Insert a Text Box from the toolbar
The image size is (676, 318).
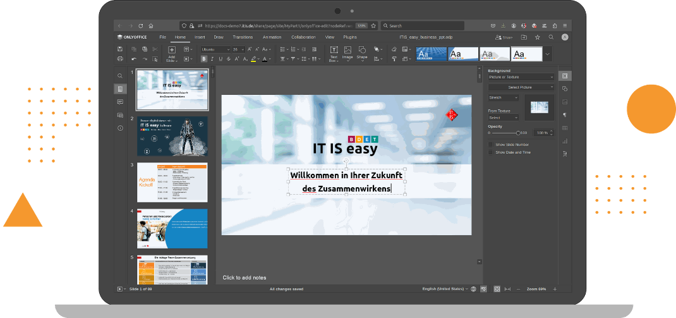pyautogui.click(x=333, y=51)
